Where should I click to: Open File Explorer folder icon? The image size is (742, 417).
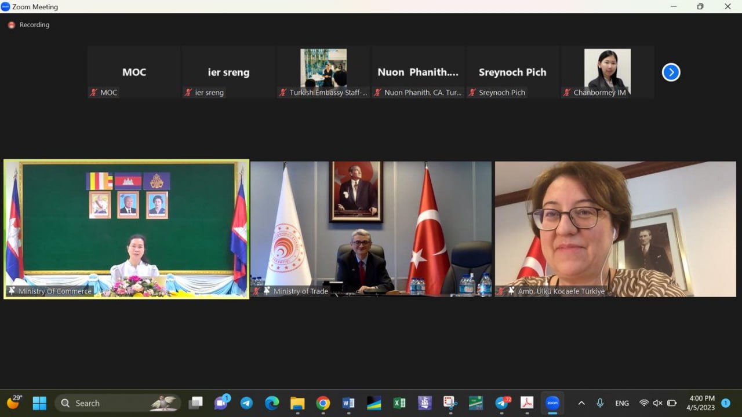(297, 403)
